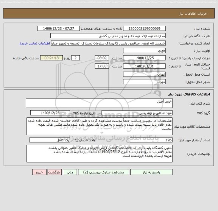Click the خروج exit button
The width and height of the screenshot is (218, 211).
(39, 172)
